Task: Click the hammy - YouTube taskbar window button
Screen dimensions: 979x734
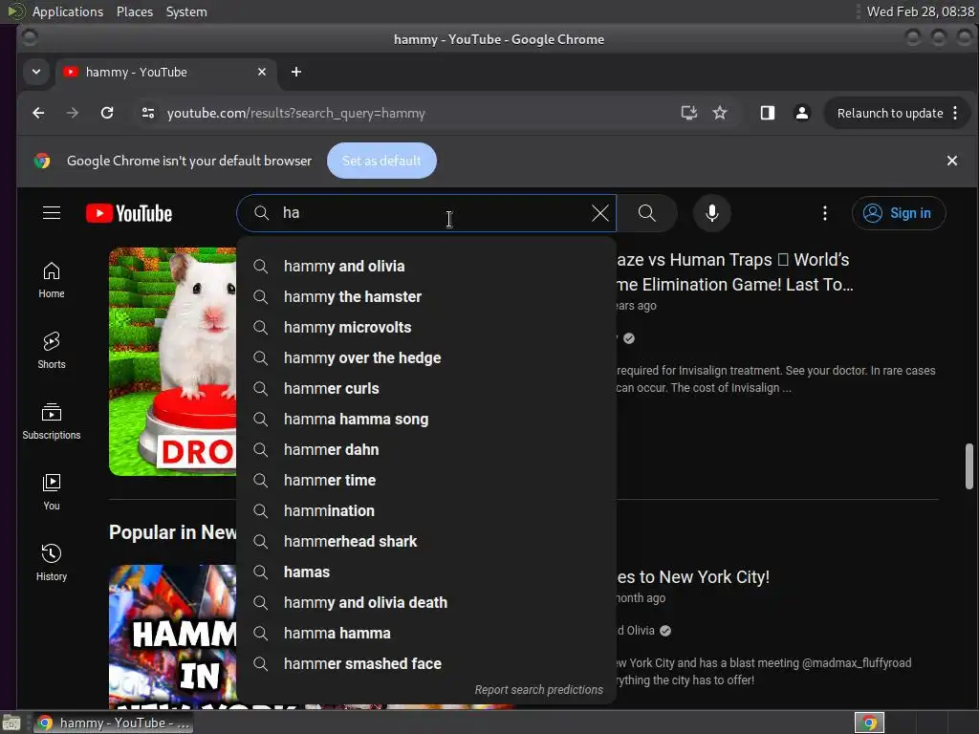Action: (113, 723)
